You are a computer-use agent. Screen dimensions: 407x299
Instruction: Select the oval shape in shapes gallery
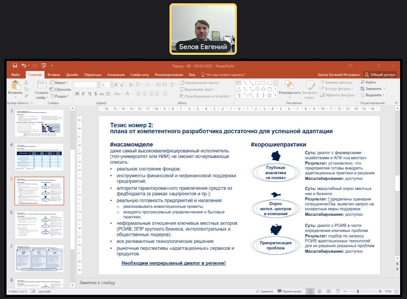pos(263,83)
